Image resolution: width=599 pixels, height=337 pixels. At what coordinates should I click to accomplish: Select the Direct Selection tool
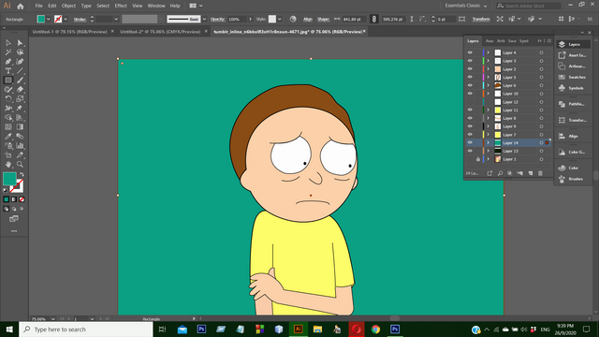coord(20,43)
